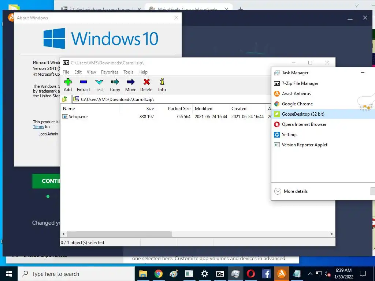The height and width of the screenshot is (281, 375).
Task: Sort by the Size column header
Action: click(x=138, y=108)
